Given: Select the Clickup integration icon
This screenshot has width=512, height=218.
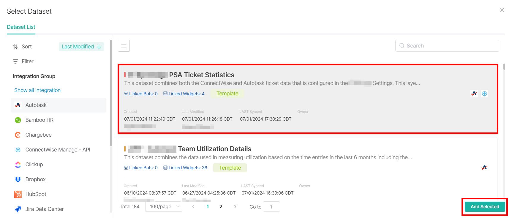Looking at the screenshot, I should tap(18, 165).
